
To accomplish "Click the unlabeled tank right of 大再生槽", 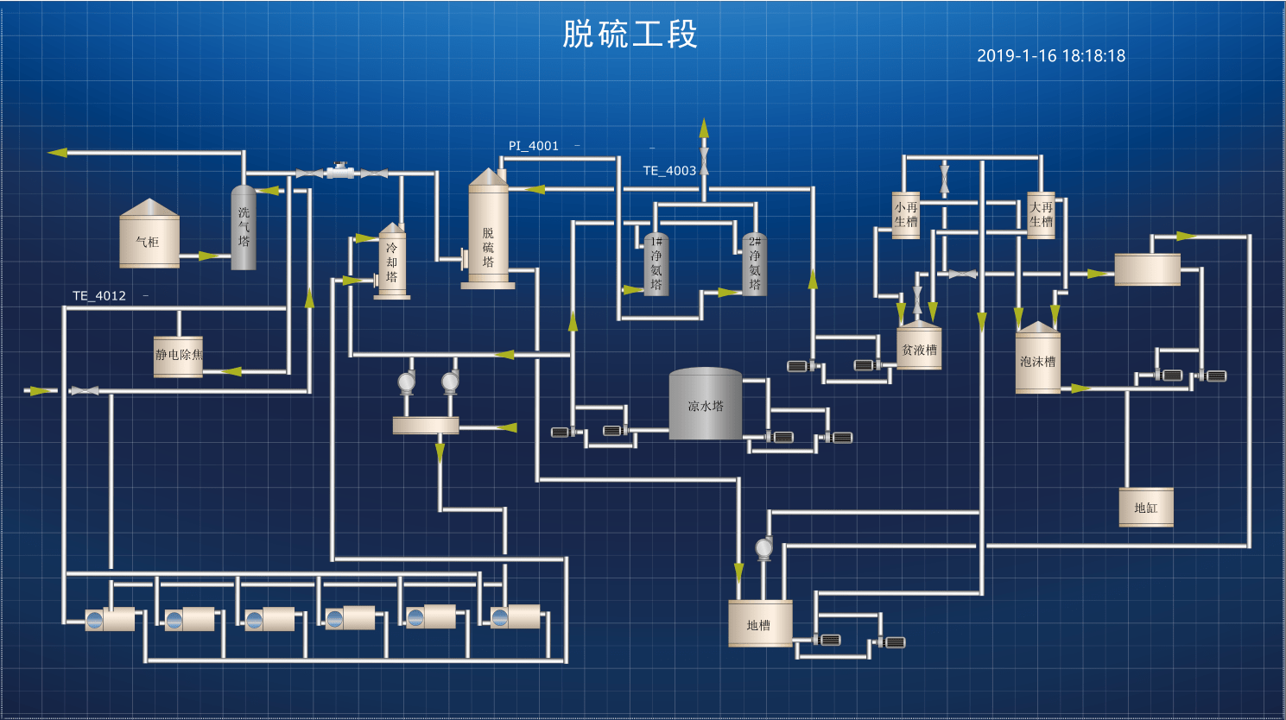I will click(x=1147, y=269).
